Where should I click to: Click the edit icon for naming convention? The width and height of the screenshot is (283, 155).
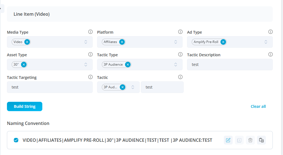pyautogui.click(x=228, y=140)
